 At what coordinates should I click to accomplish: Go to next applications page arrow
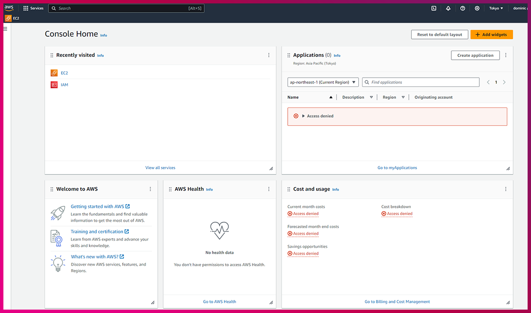coord(504,82)
